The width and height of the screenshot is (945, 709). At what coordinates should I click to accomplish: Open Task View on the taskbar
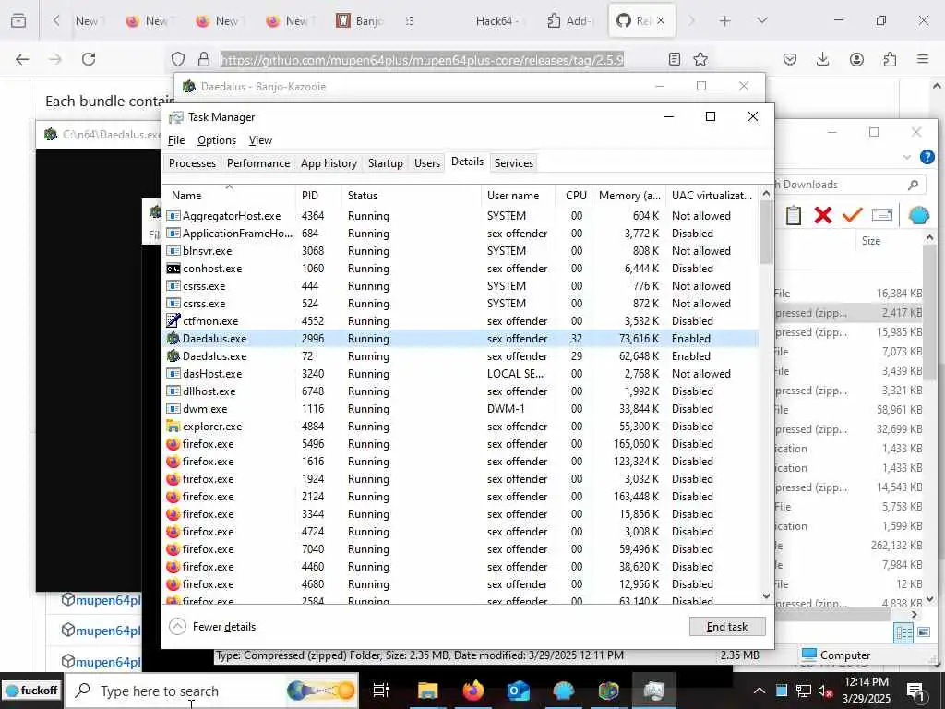tap(381, 691)
